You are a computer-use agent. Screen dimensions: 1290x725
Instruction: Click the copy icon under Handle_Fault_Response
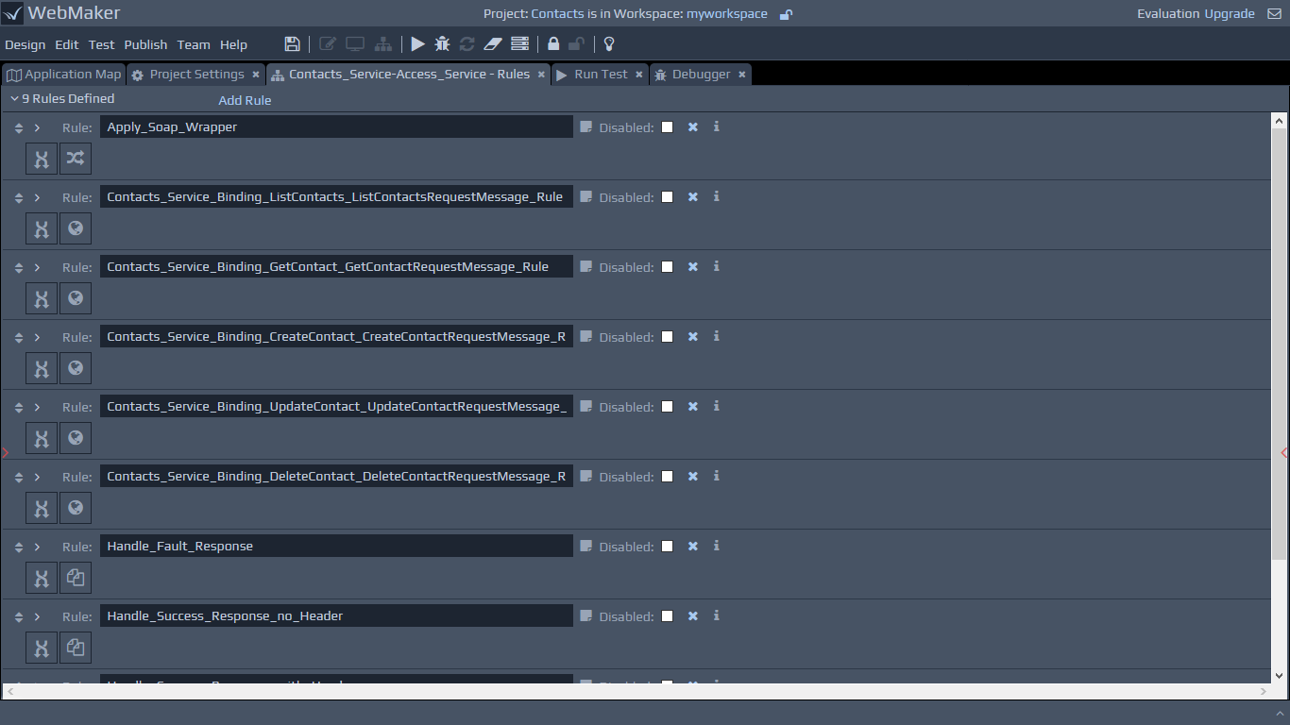point(76,578)
